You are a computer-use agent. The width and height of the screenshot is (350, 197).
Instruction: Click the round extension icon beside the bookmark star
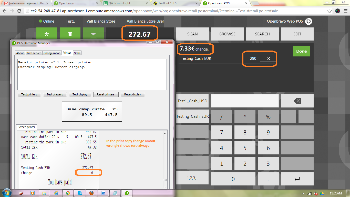coord(337,11)
